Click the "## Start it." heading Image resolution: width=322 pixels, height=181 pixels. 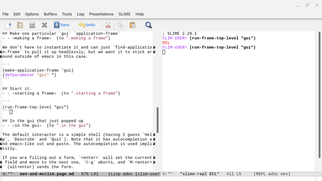coord(17,88)
